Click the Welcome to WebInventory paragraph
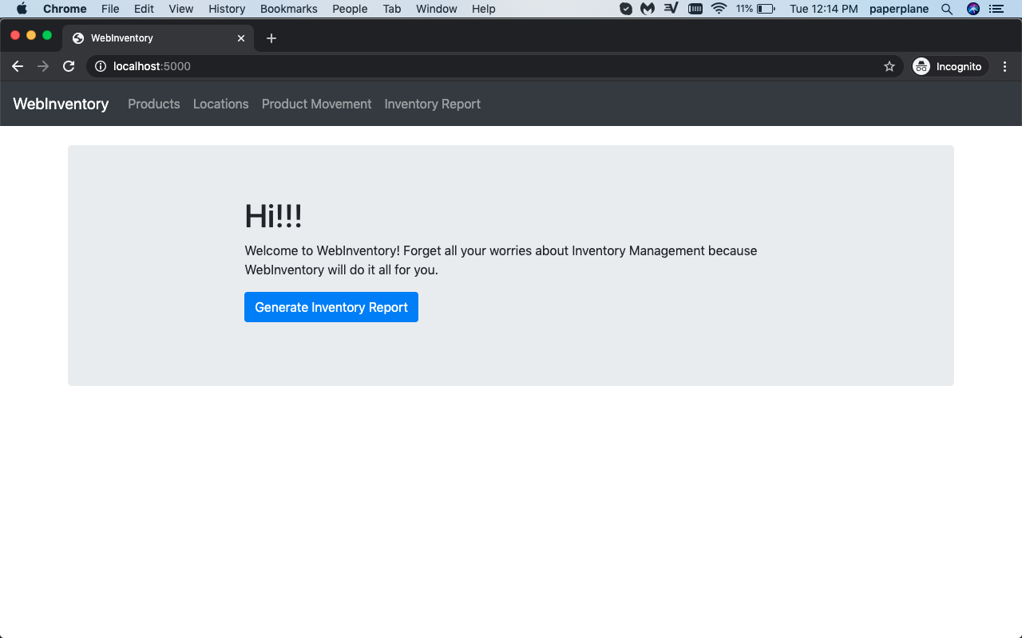This screenshot has width=1022, height=638. (501, 260)
